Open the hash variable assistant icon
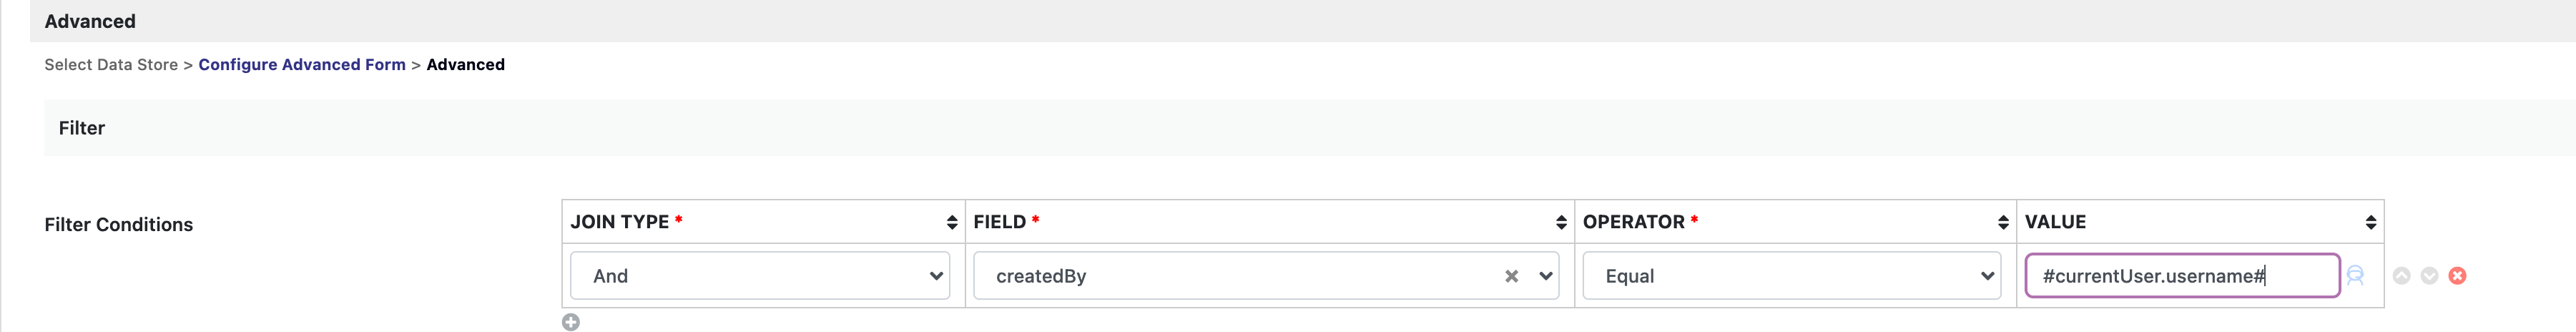The image size is (2576, 332). [2355, 276]
